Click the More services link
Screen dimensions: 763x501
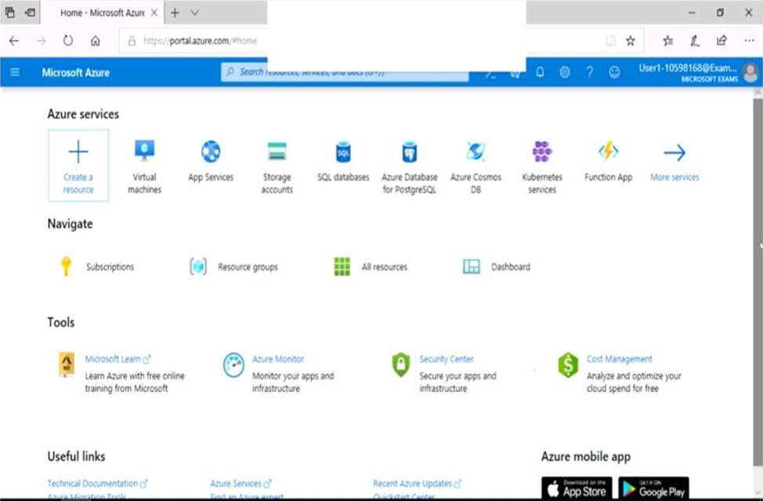674,177
